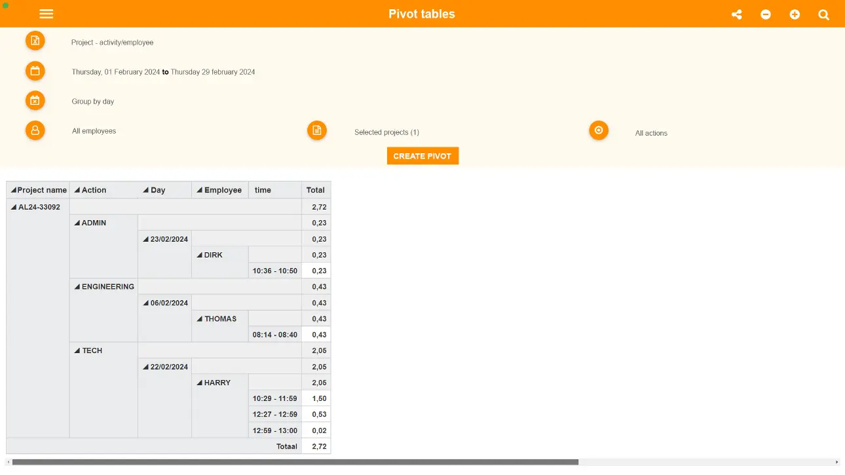845x475 pixels.
Task: Collapse the Project name column header
Action: coord(13,190)
